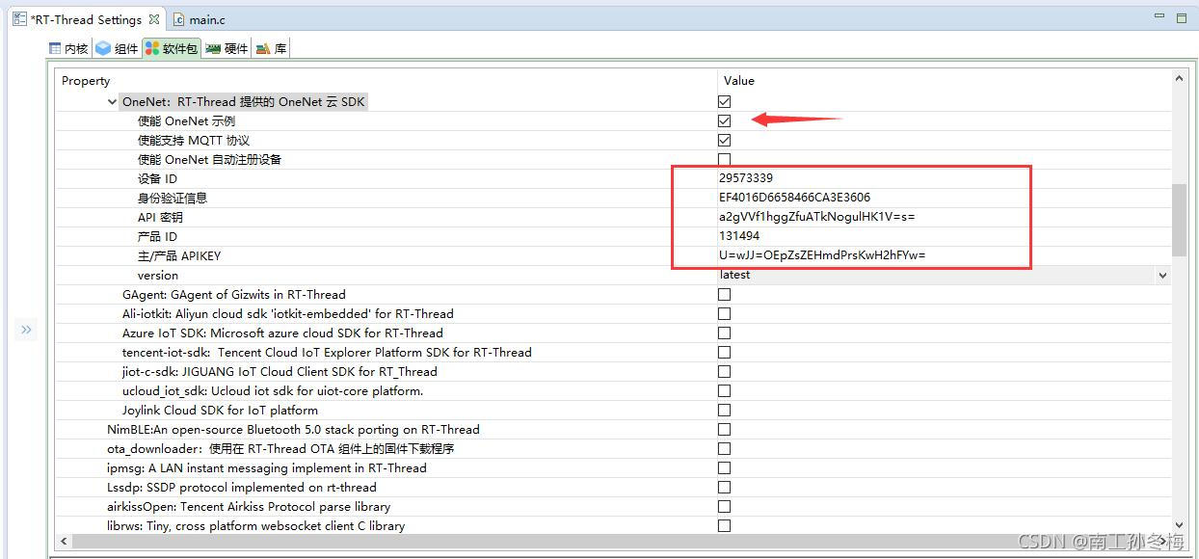Select the 身份验证信息 property row
1199x559 pixels.
pos(173,198)
